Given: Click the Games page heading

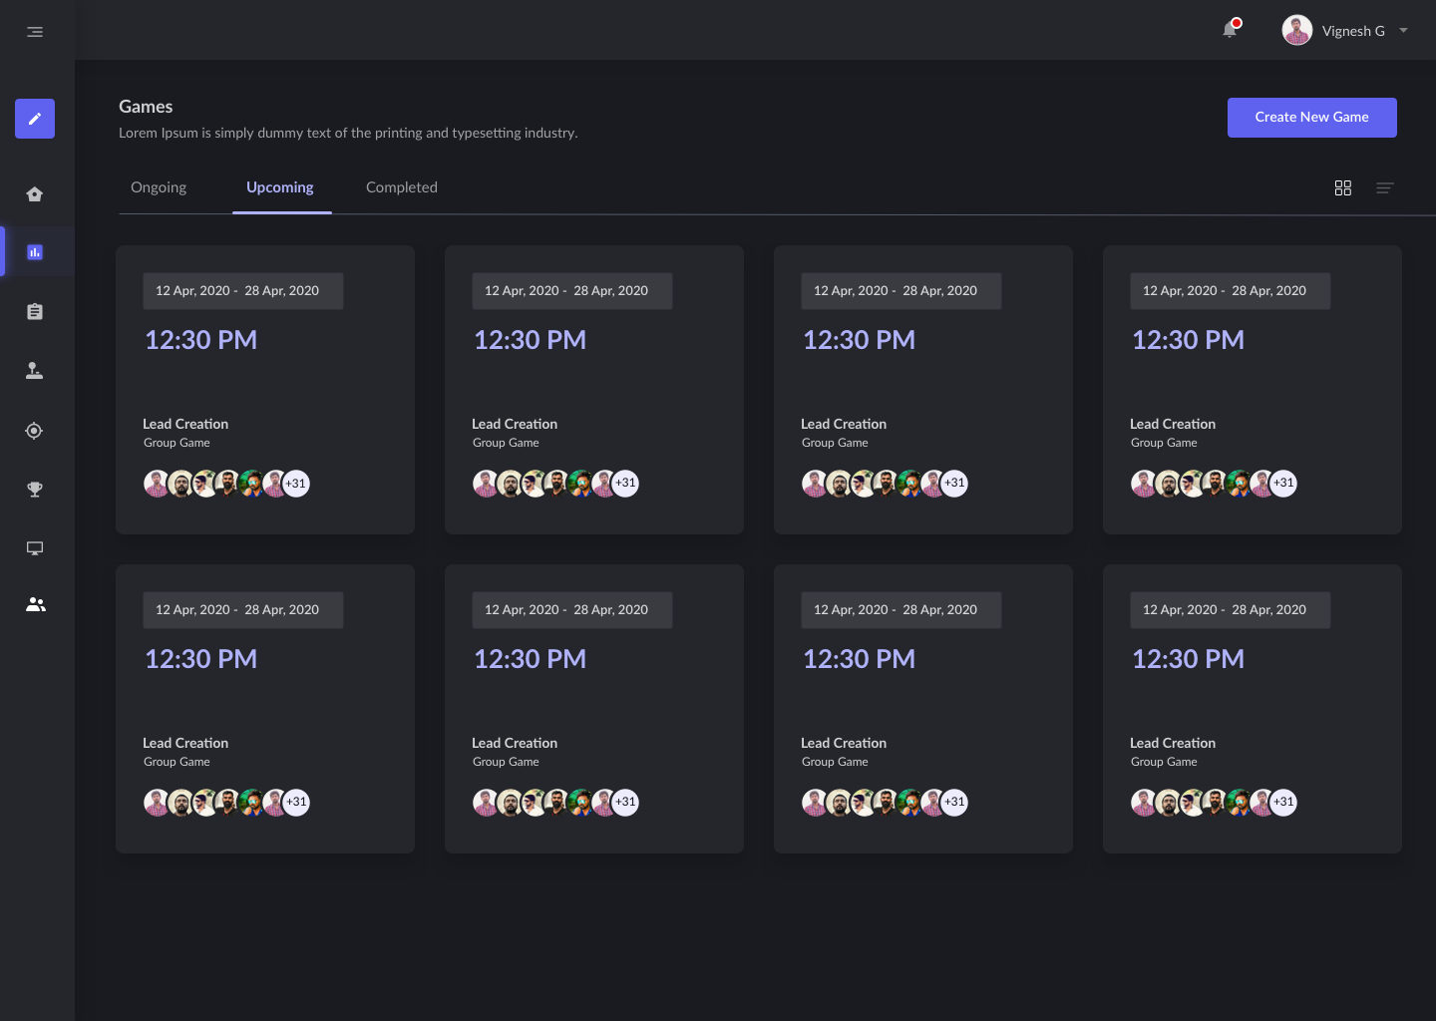Looking at the screenshot, I should pos(146,107).
